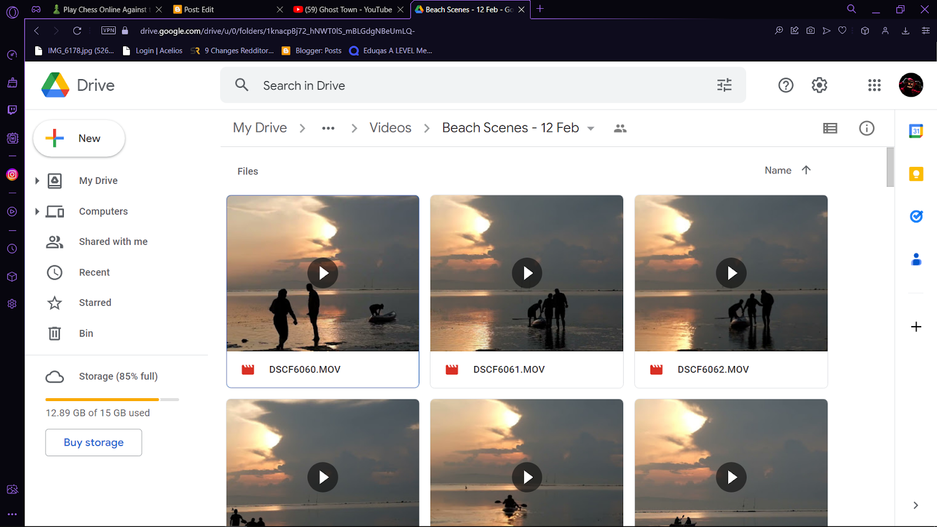Reverse sort direction arrow next to Name
The height and width of the screenshot is (527, 937).
806,170
